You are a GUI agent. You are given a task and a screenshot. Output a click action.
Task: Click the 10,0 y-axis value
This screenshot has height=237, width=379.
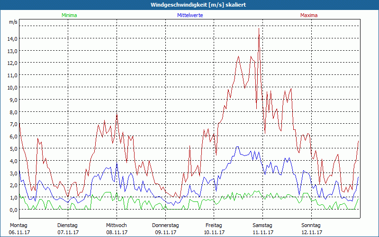point(12,87)
